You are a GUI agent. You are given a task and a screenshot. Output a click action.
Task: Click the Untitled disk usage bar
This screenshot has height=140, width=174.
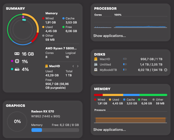125,64
